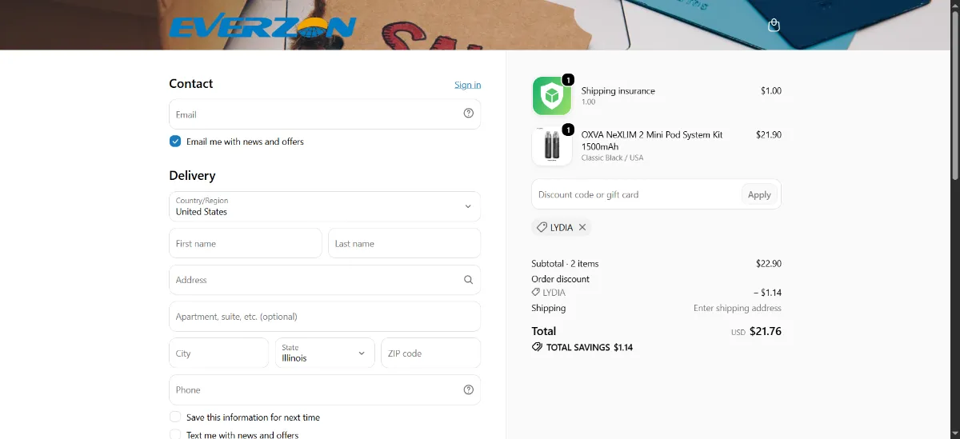The height and width of the screenshot is (439, 960).
Task: Click the − $1.14 discount amount
Action: click(767, 293)
